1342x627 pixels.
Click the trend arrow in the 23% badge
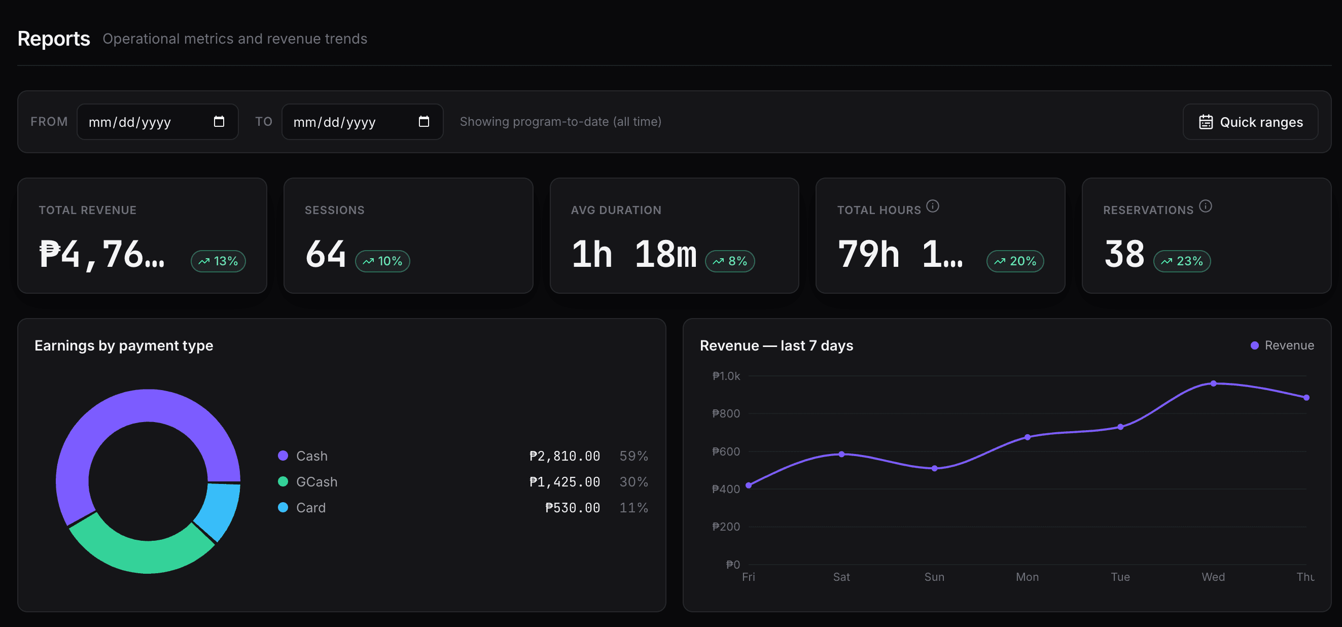[1167, 261]
